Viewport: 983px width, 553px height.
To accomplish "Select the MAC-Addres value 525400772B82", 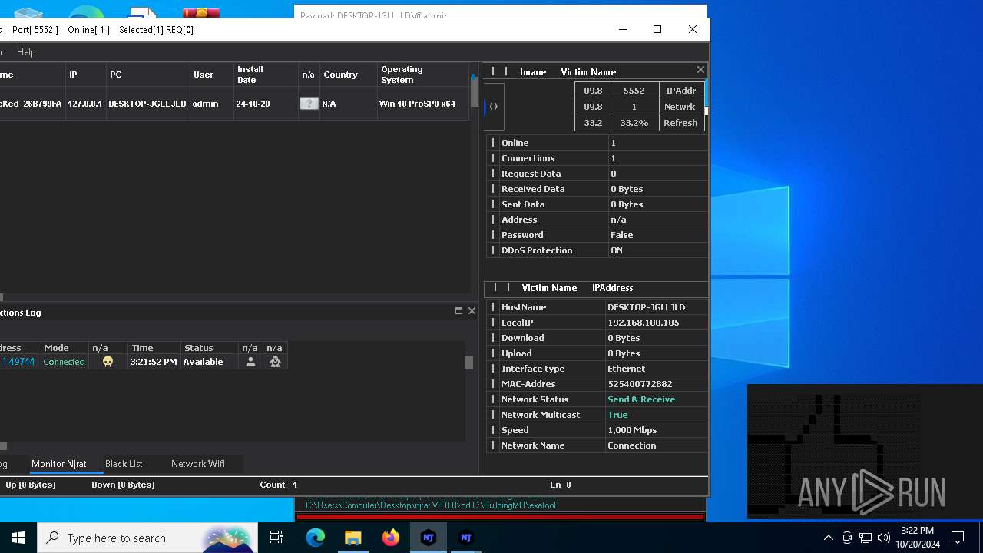I will (x=639, y=384).
